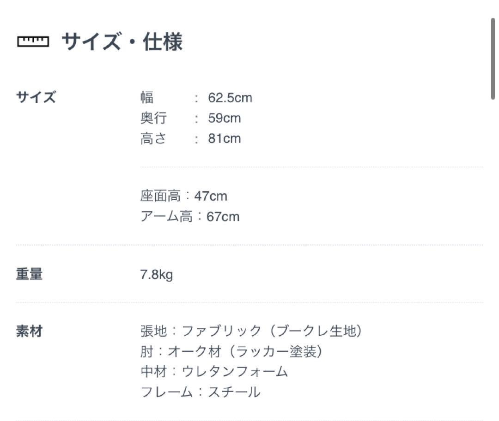Image resolution: width=499 pixels, height=421 pixels.
Task: Click the vertical scrollbar thumb on right
Action: (x=493, y=59)
